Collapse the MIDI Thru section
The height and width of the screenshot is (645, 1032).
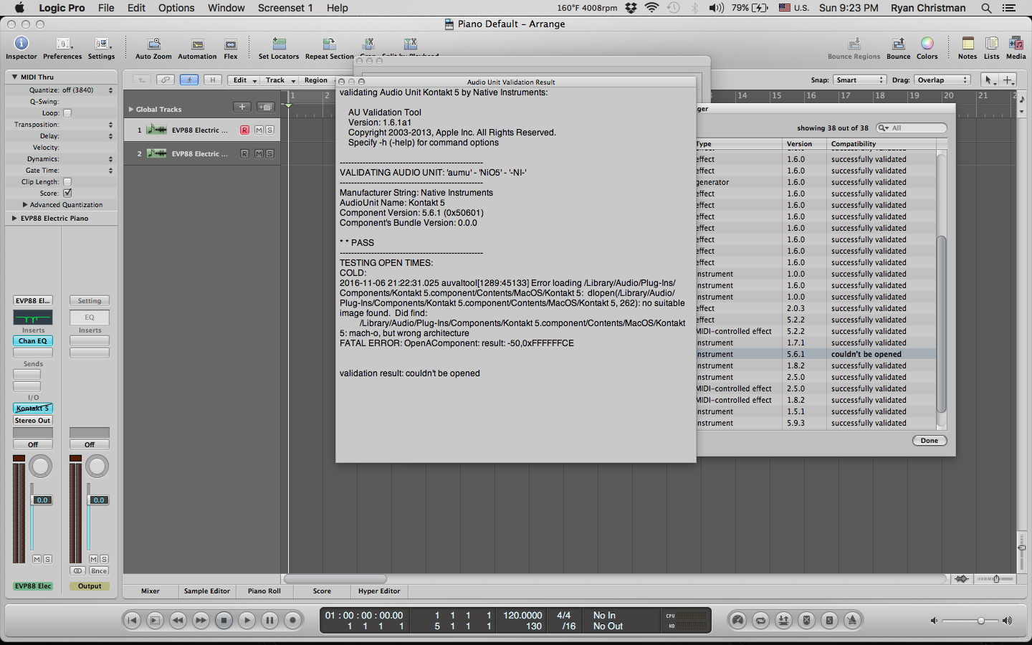click(14, 77)
